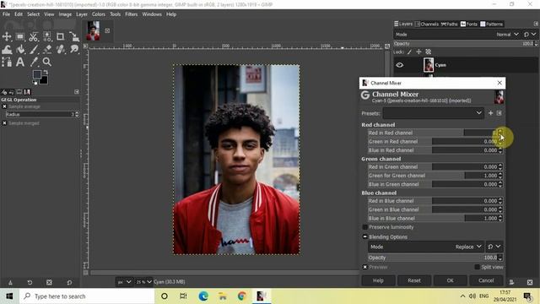
Task: Open the Presets dropdown
Action: click(433, 113)
